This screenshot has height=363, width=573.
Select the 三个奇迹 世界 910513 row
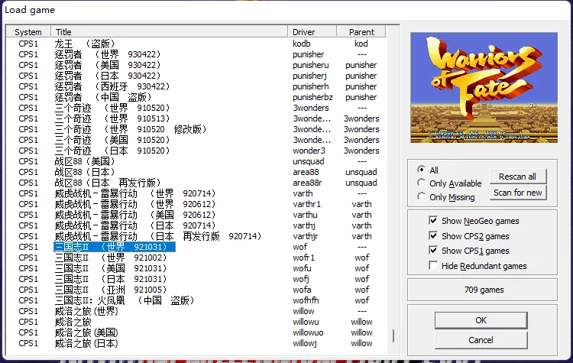(196, 118)
